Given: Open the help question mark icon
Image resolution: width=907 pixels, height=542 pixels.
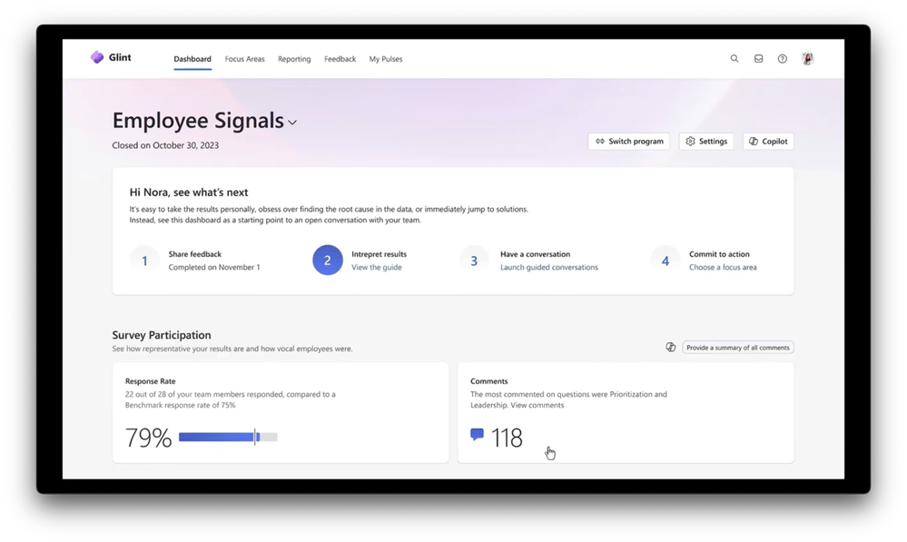Looking at the screenshot, I should point(782,58).
